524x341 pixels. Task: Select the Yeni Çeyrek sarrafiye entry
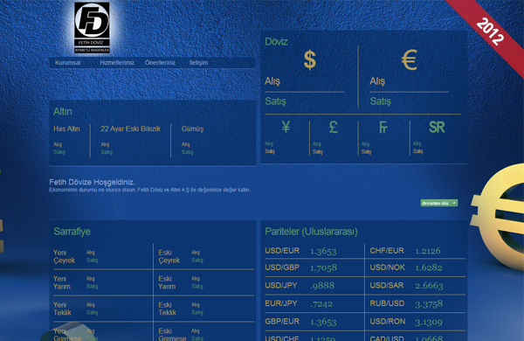64,256
